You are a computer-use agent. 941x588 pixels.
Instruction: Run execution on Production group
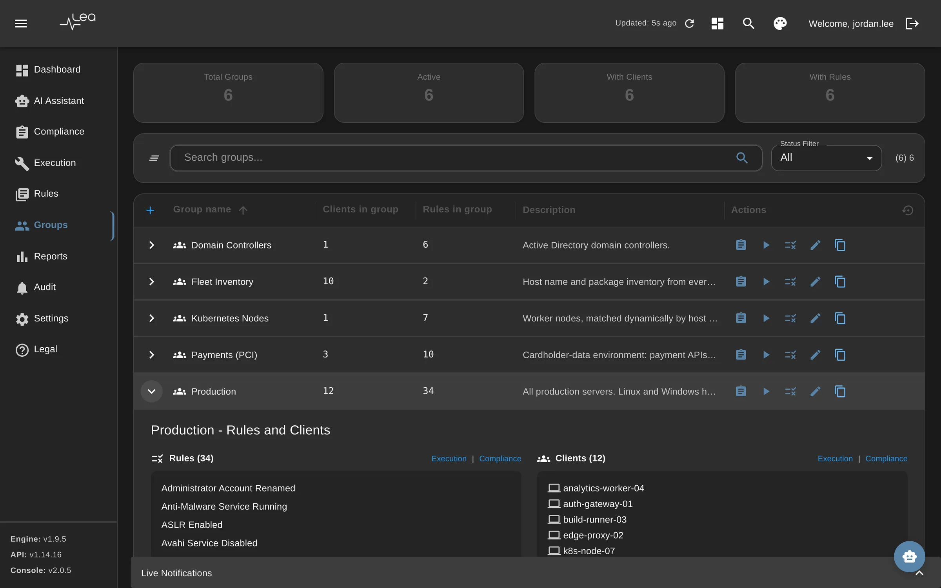[x=766, y=391]
